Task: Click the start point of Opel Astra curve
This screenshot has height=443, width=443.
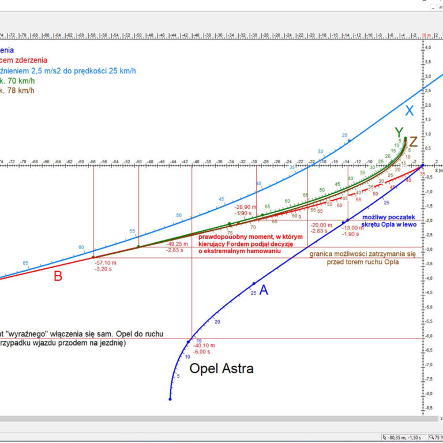Action: 170,399
